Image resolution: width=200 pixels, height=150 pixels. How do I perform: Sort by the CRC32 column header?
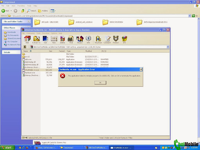click(105, 51)
